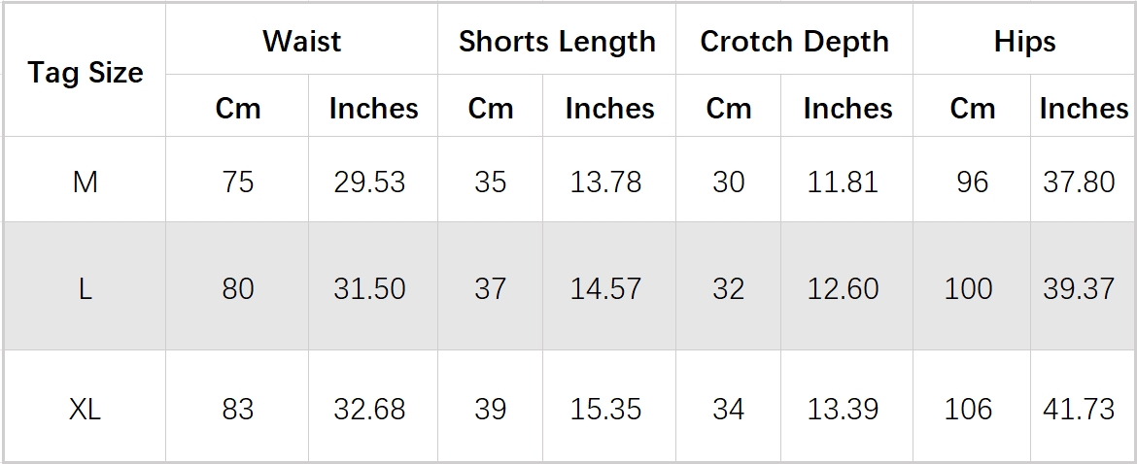Image resolution: width=1137 pixels, height=464 pixels.
Task: Click the XL waist value 32.68
Action: pyautogui.click(x=369, y=410)
